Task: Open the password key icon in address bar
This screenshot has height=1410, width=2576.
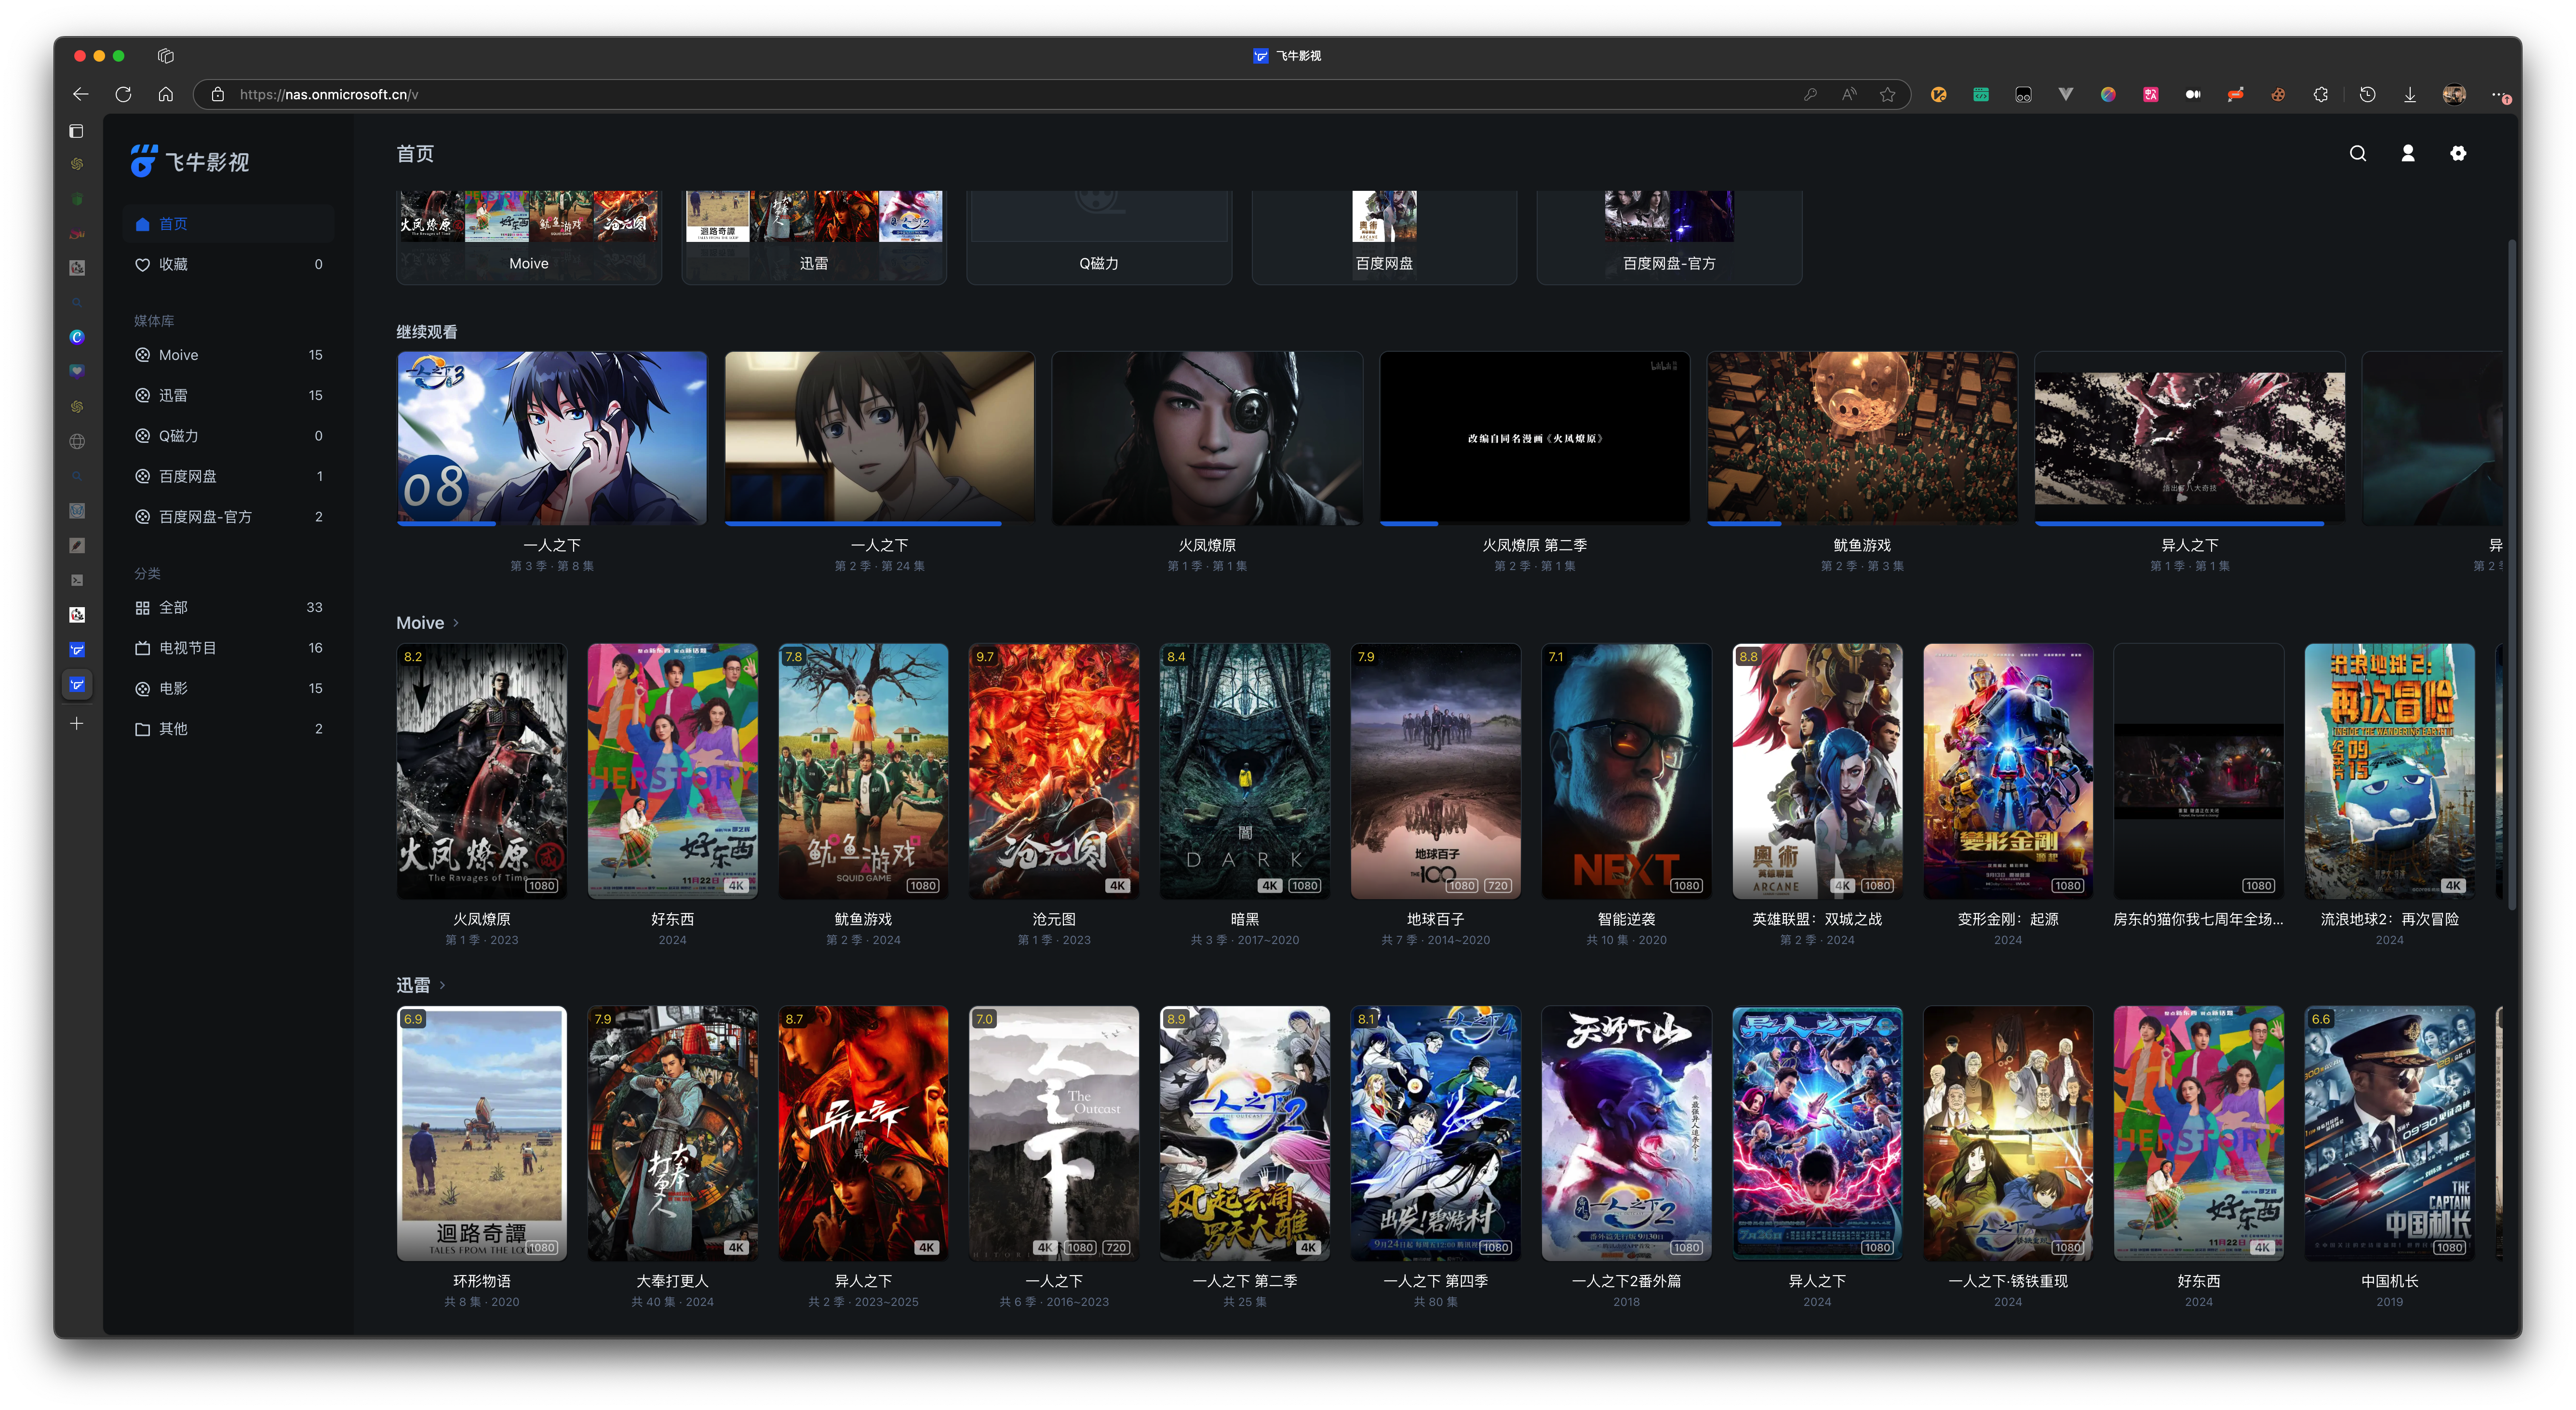Action: 1810,94
